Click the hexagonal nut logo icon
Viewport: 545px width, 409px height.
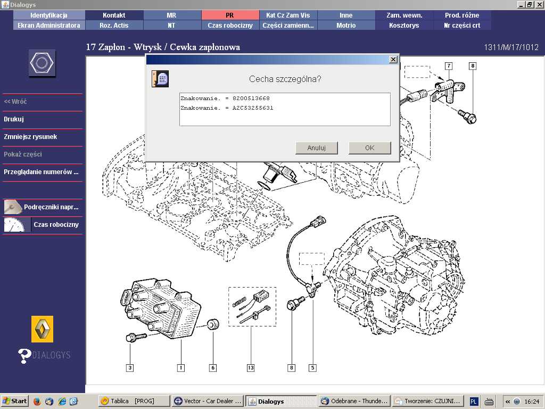pos(42,63)
